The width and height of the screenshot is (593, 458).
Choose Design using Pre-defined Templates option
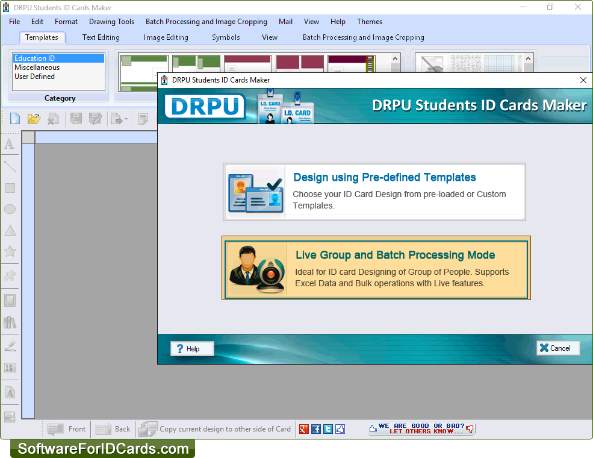[x=374, y=192]
